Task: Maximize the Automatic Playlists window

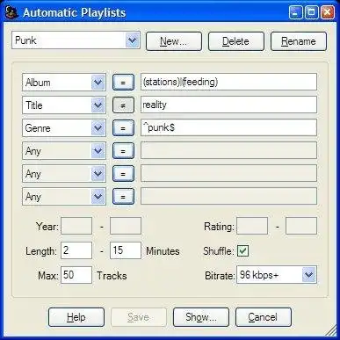Action: tap(312, 12)
